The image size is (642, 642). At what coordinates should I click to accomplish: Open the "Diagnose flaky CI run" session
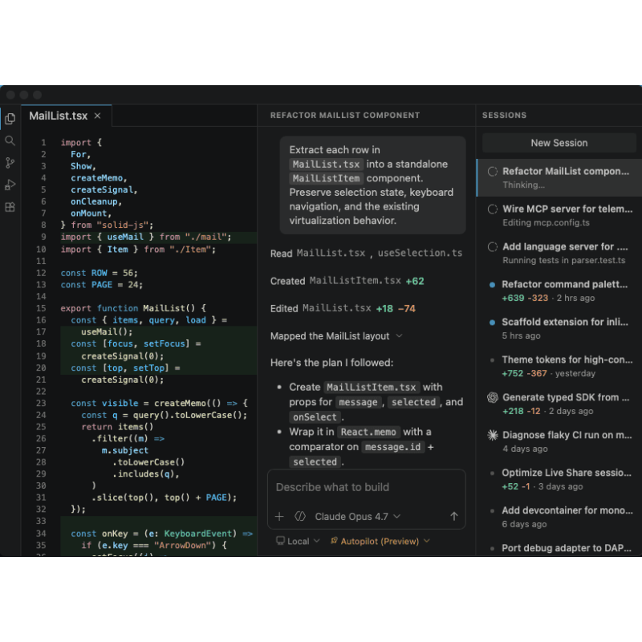pos(559,441)
